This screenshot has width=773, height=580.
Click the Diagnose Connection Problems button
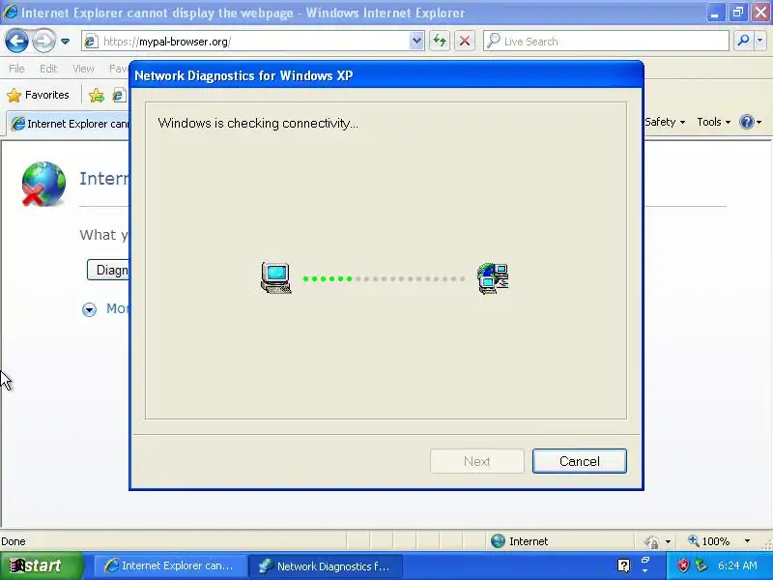108,270
